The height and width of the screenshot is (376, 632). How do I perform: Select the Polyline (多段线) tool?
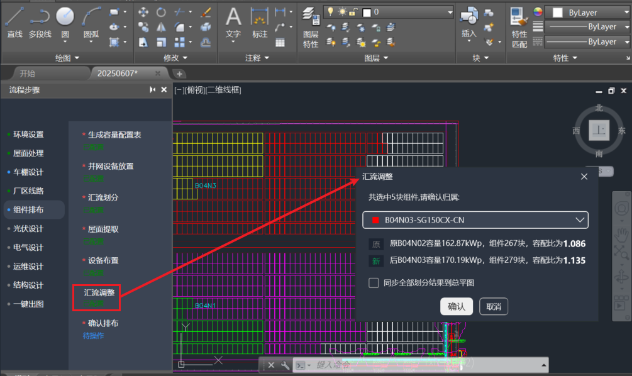[40, 23]
